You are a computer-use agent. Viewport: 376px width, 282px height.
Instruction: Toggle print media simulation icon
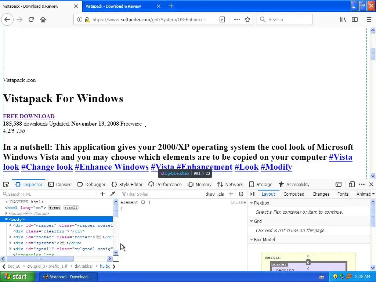click(x=241, y=194)
